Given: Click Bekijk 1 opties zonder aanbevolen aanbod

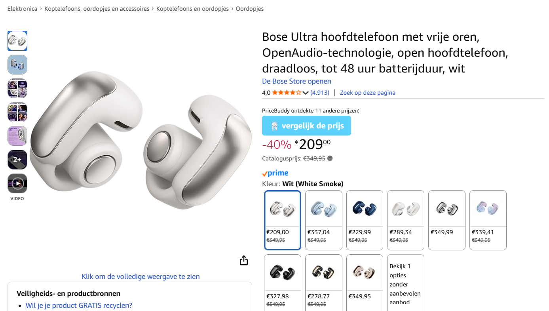Looking at the screenshot, I should (405, 284).
